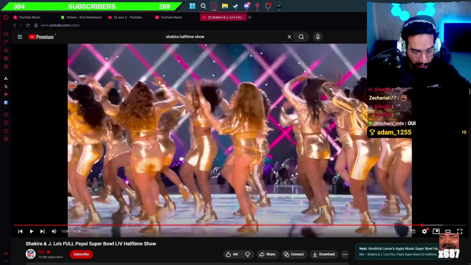The image size is (471, 265).
Task: Click the video title text
Action: coord(91,244)
